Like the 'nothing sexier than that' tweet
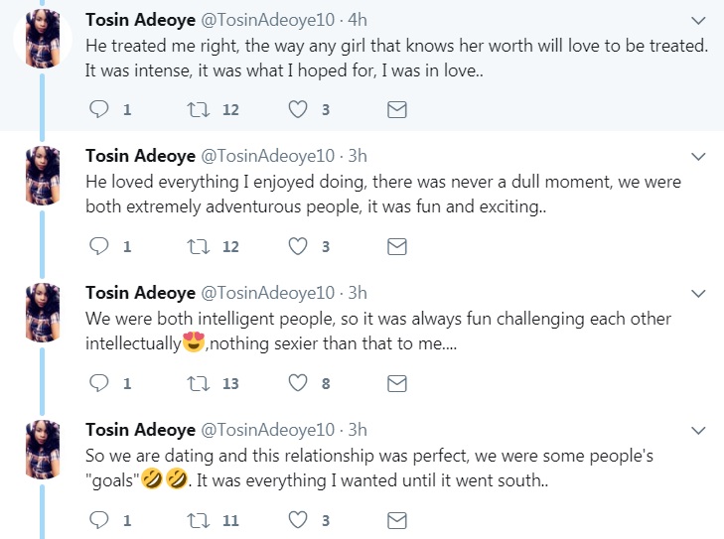This screenshot has width=724, height=539. coord(298,383)
